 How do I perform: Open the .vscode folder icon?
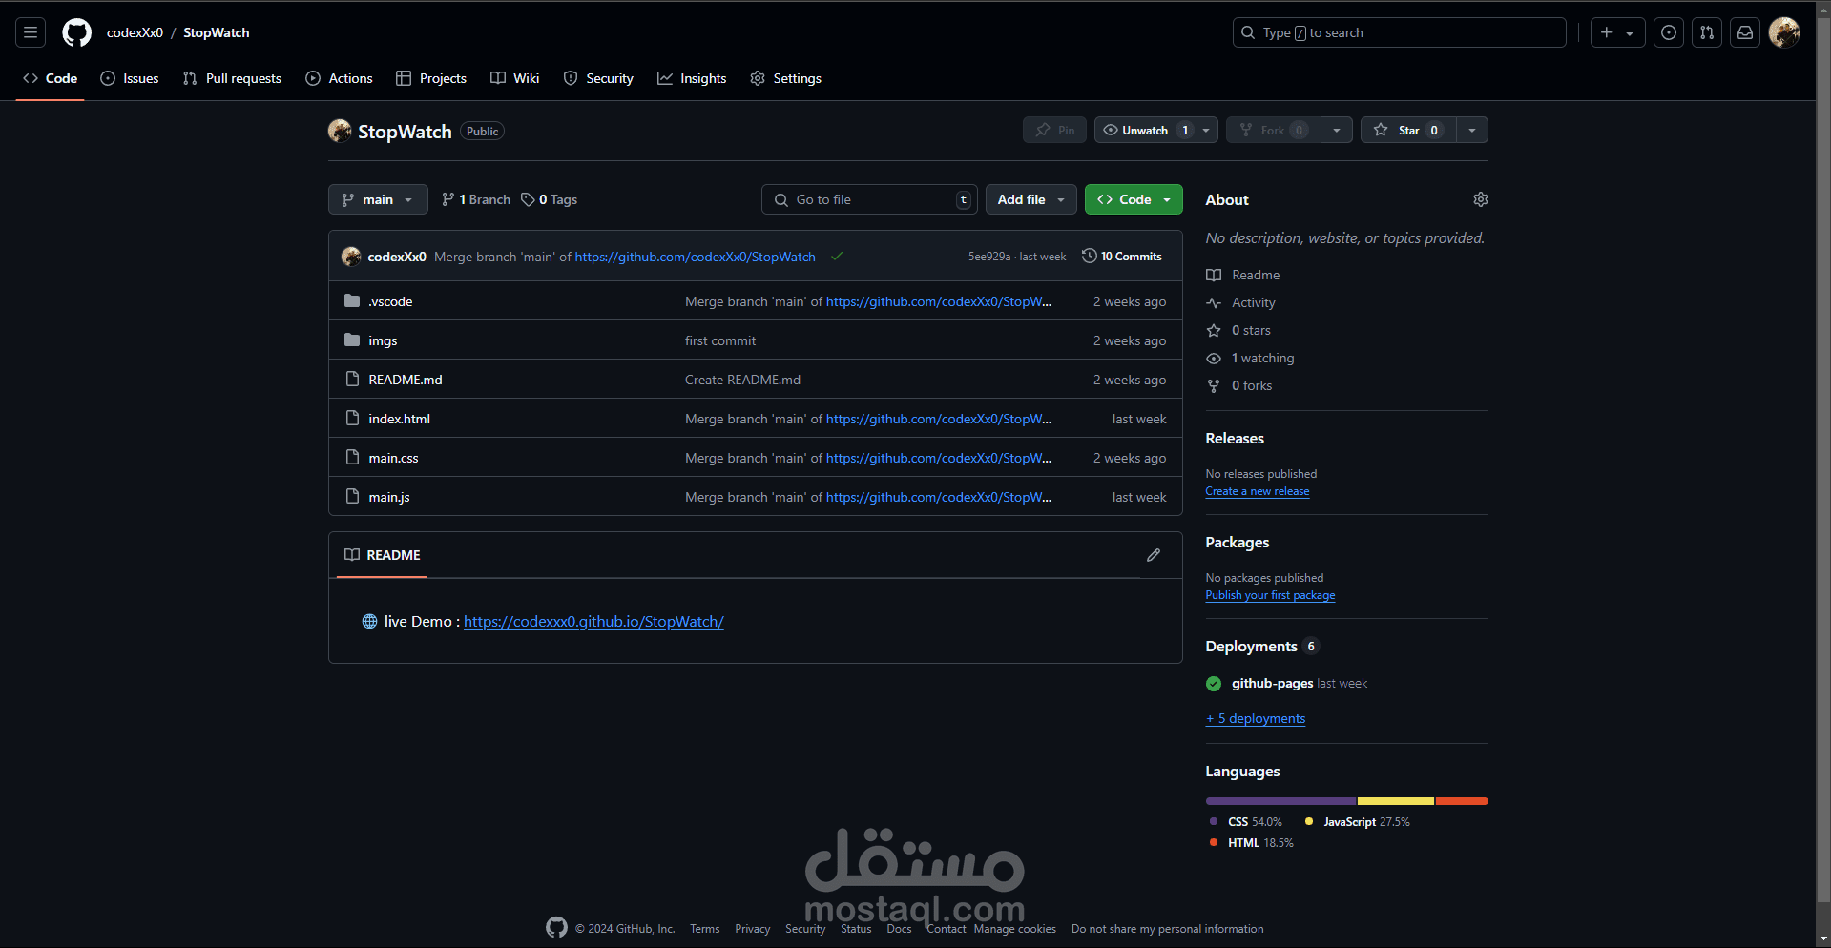[x=352, y=300]
